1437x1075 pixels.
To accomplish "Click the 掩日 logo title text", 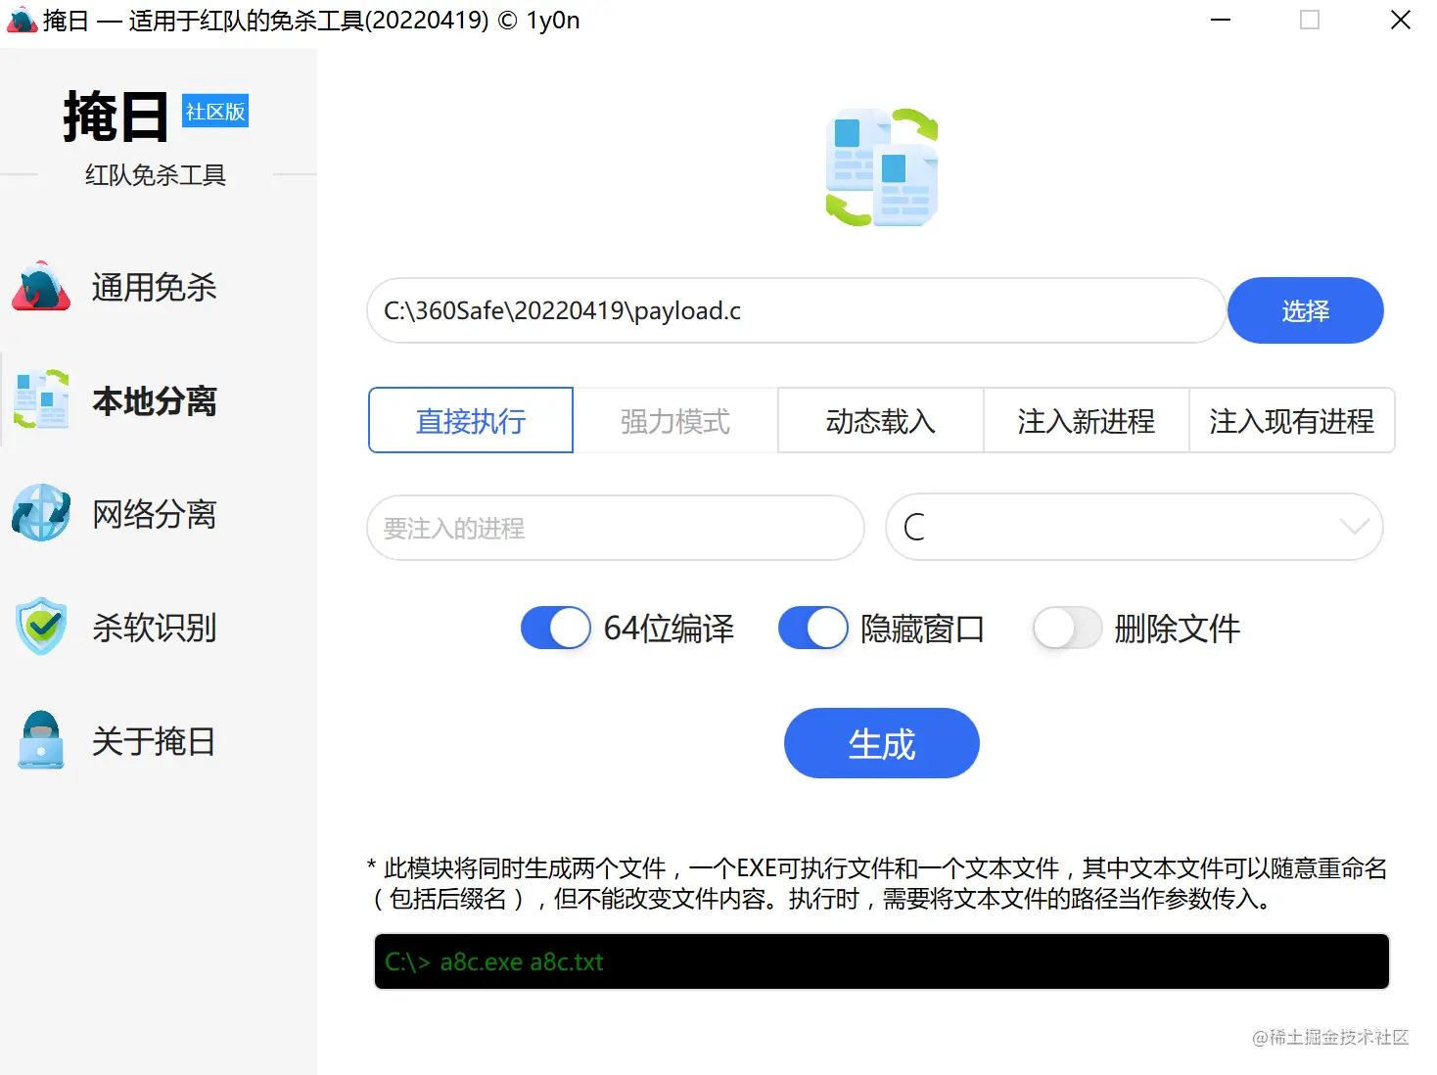I will [x=116, y=117].
